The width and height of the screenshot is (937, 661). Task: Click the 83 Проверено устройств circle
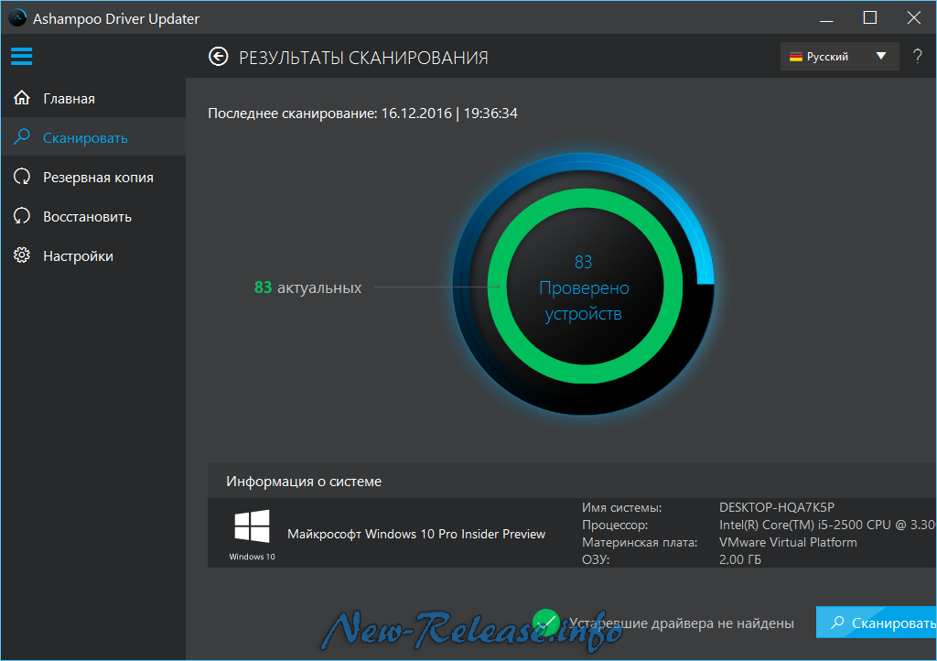point(584,287)
